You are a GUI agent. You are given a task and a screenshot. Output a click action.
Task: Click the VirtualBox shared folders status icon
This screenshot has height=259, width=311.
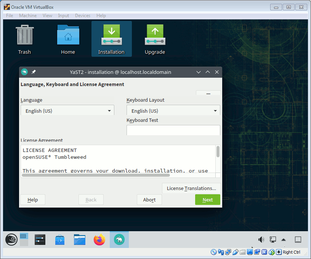click(242, 252)
